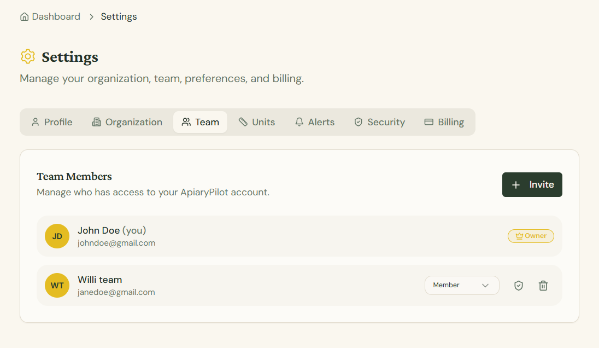Click the email johndoe@gmail.com

point(116,243)
